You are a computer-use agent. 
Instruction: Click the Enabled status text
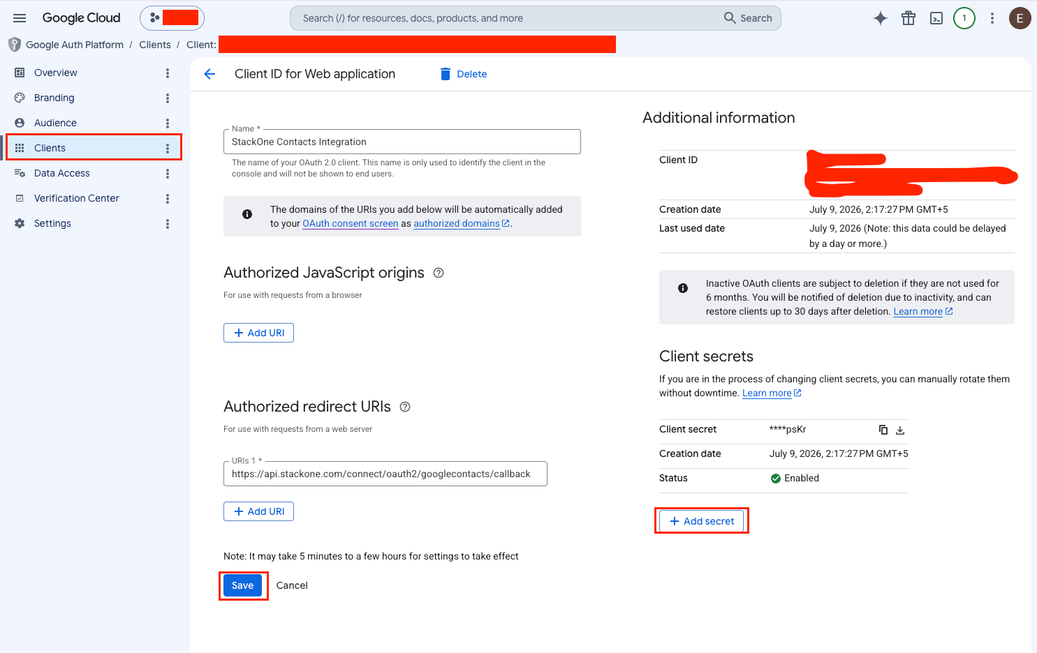point(802,478)
